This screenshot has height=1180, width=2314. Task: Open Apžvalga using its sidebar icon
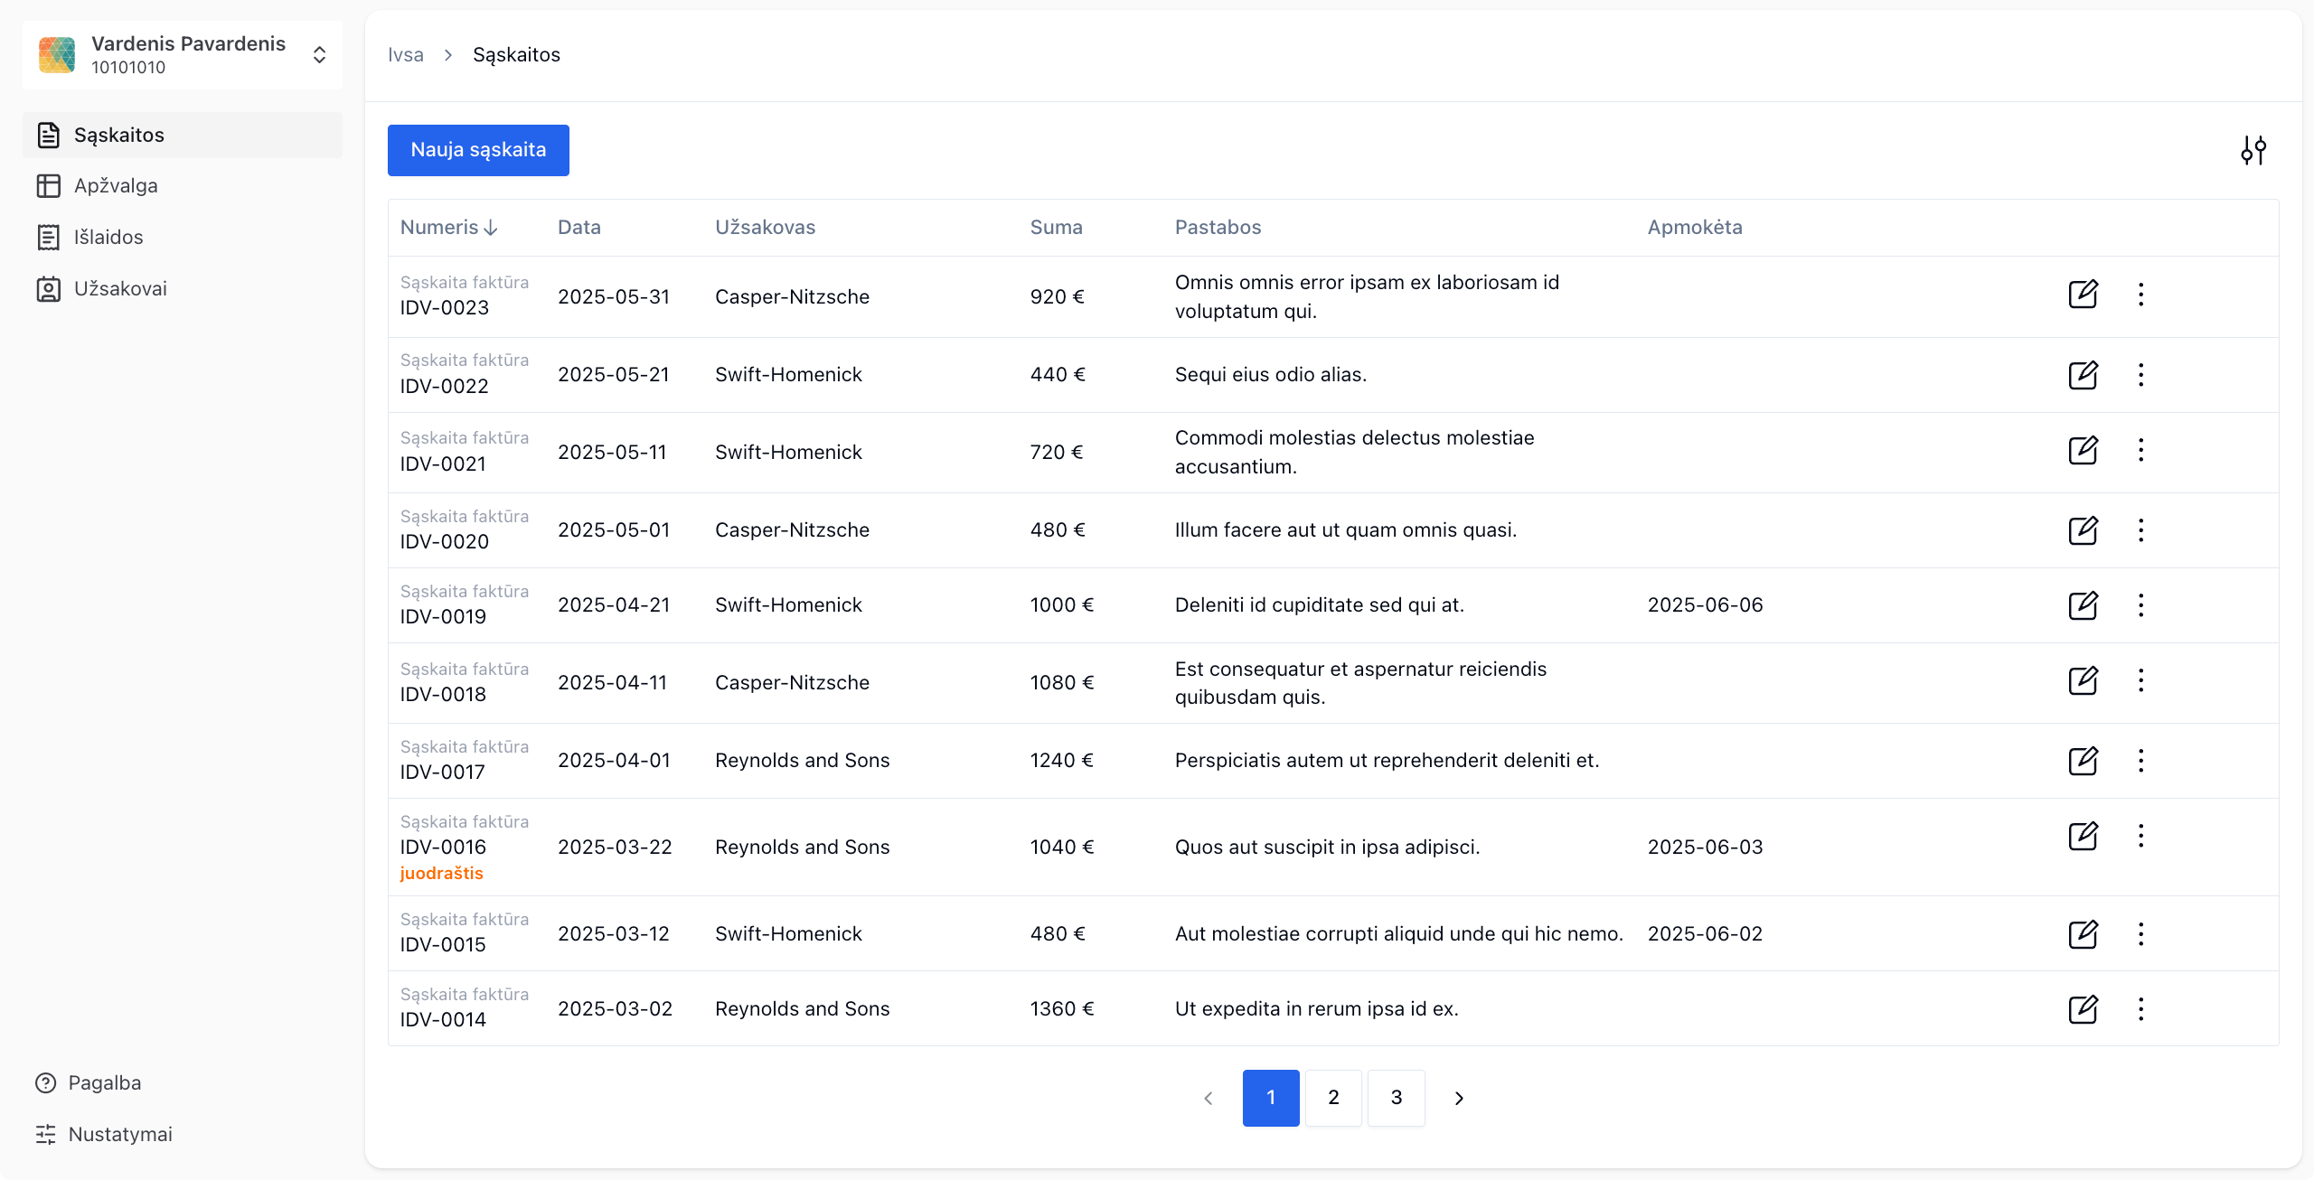coord(48,185)
